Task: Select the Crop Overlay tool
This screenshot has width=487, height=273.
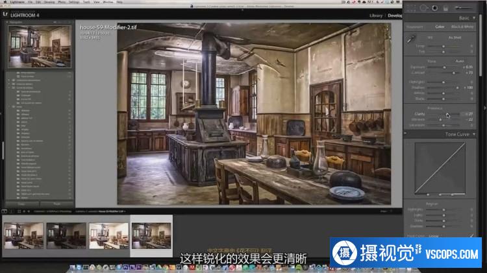Action: click(x=411, y=8)
